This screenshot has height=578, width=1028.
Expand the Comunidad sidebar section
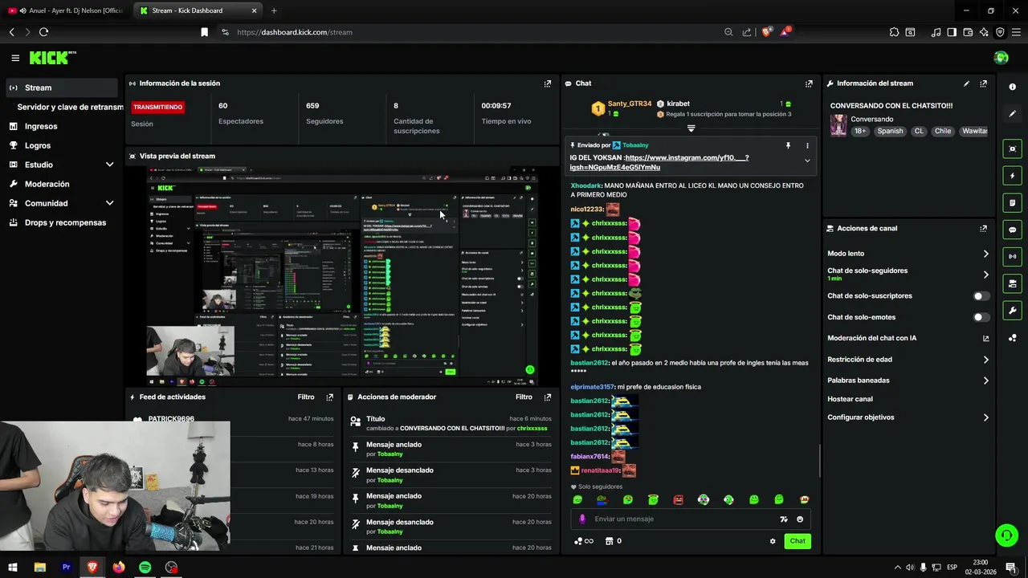pos(109,203)
